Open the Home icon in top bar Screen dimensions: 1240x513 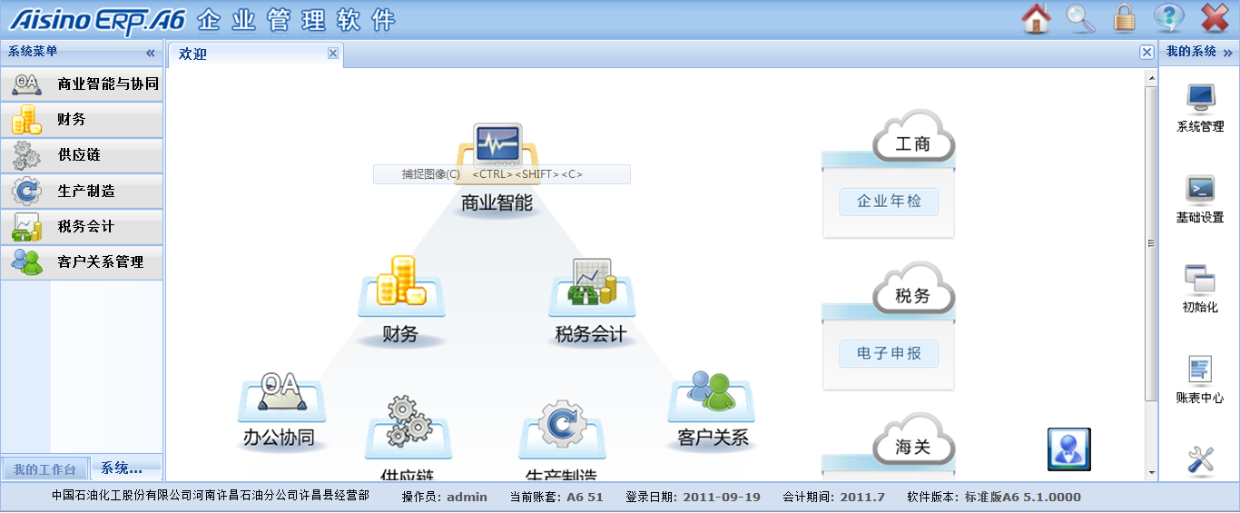1036,18
